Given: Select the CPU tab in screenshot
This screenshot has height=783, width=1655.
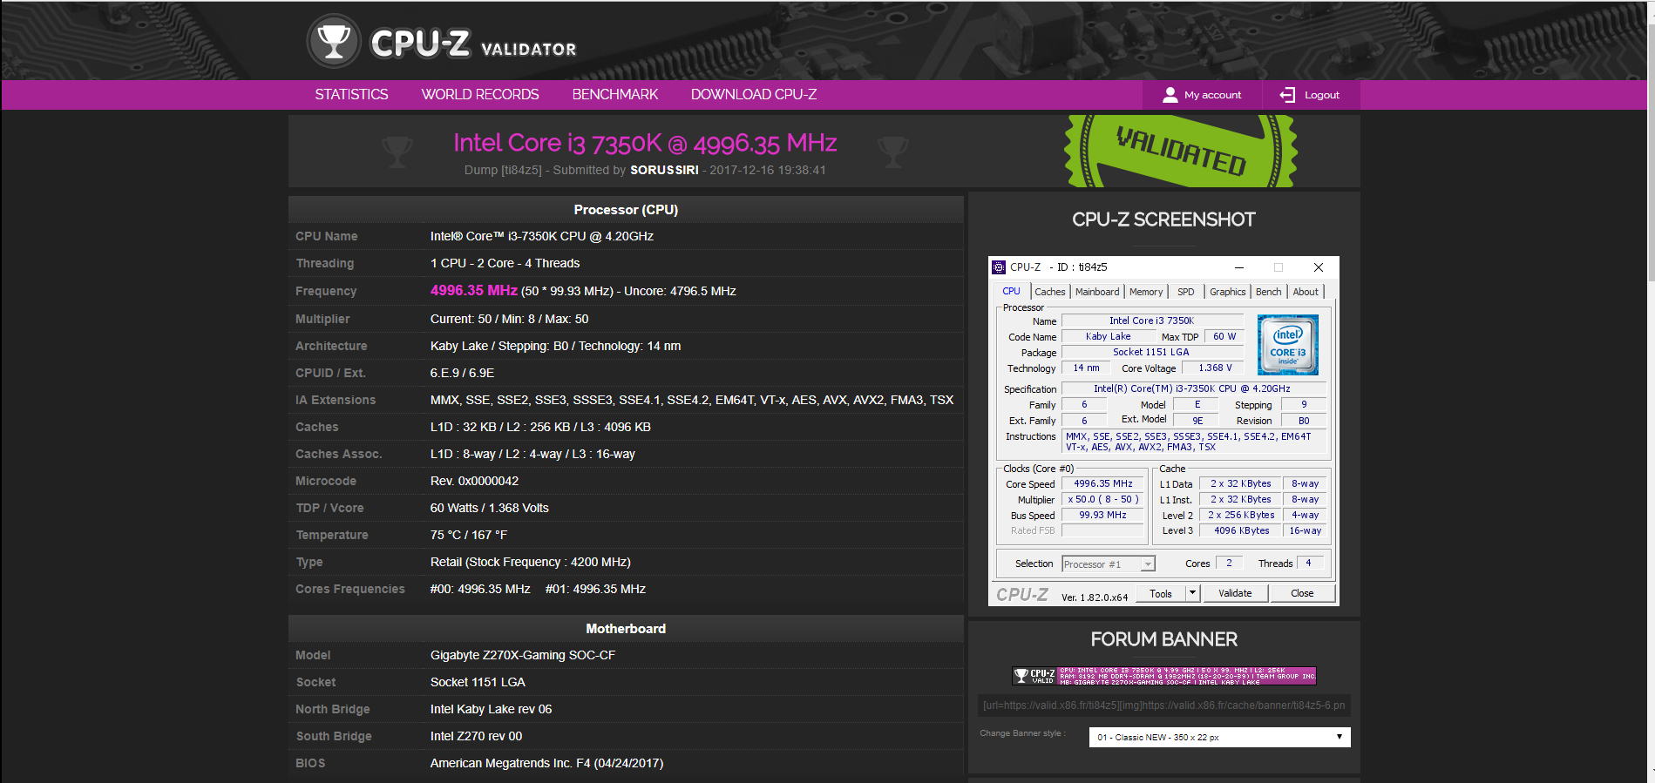Looking at the screenshot, I should (1011, 292).
